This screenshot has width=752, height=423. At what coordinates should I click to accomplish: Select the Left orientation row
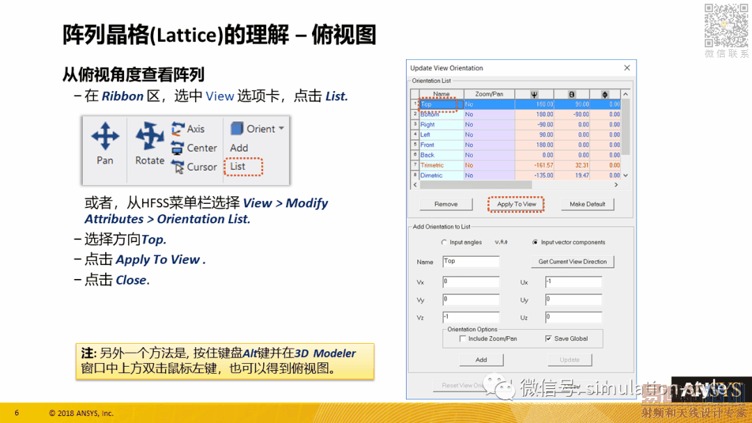coord(516,134)
